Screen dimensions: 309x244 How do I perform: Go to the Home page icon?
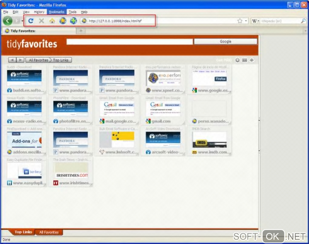(52, 21)
